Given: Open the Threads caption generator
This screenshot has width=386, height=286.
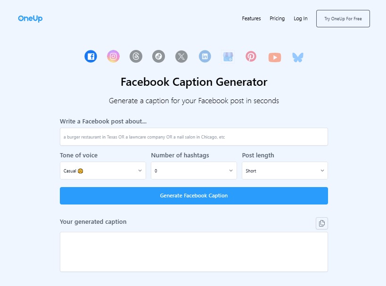Looking at the screenshot, I should click(x=136, y=56).
